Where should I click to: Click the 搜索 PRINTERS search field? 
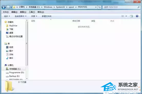pos(120,7)
